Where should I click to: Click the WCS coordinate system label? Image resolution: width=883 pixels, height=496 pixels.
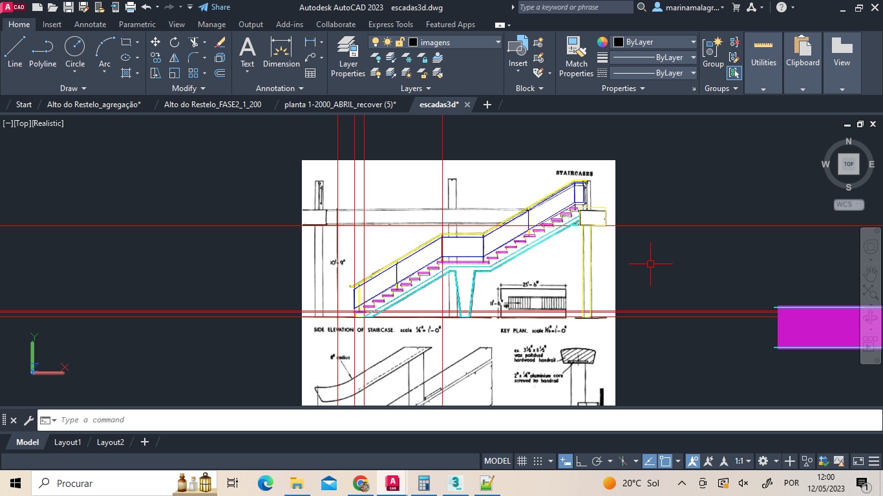849,205
